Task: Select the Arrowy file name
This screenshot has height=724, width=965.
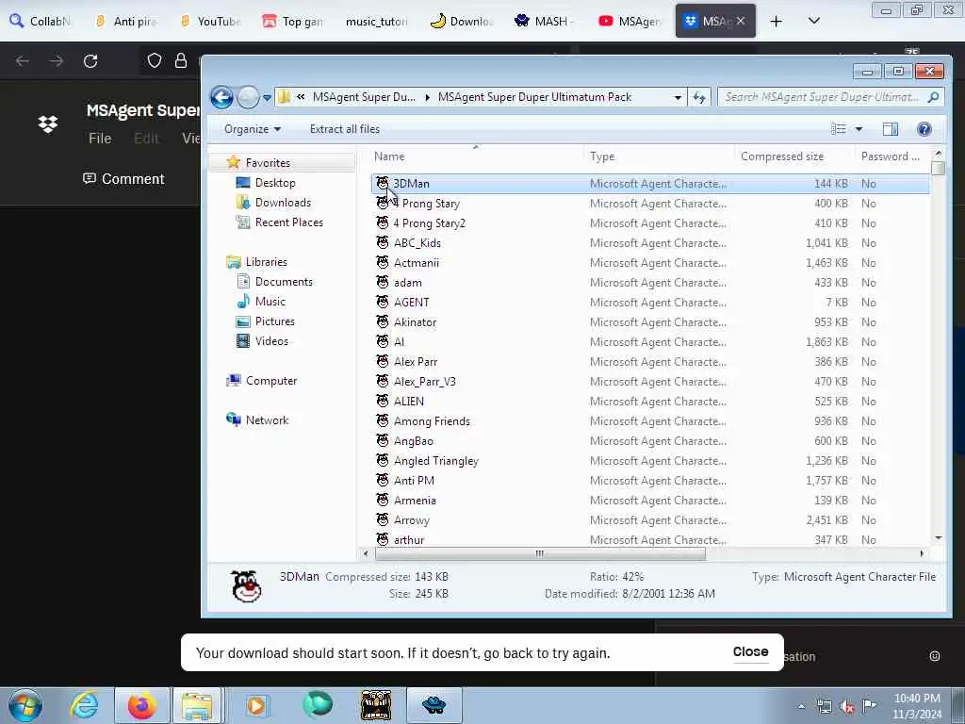Action: pyautogui.click(x=411, y=520)
